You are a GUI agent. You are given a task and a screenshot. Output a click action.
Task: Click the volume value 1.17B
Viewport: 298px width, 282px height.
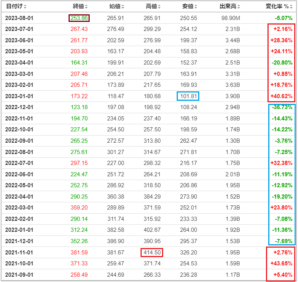(232, 275)
